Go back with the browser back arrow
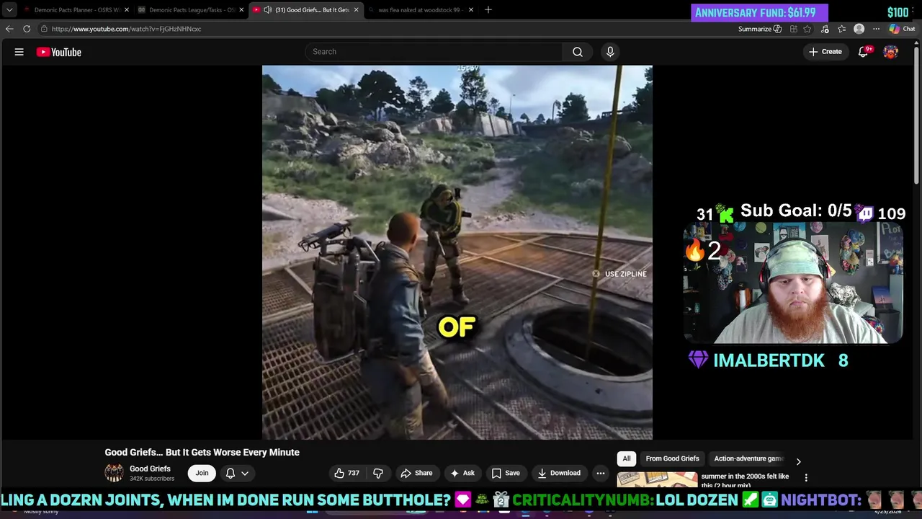 pyautogui.click(x=9, y=29)
